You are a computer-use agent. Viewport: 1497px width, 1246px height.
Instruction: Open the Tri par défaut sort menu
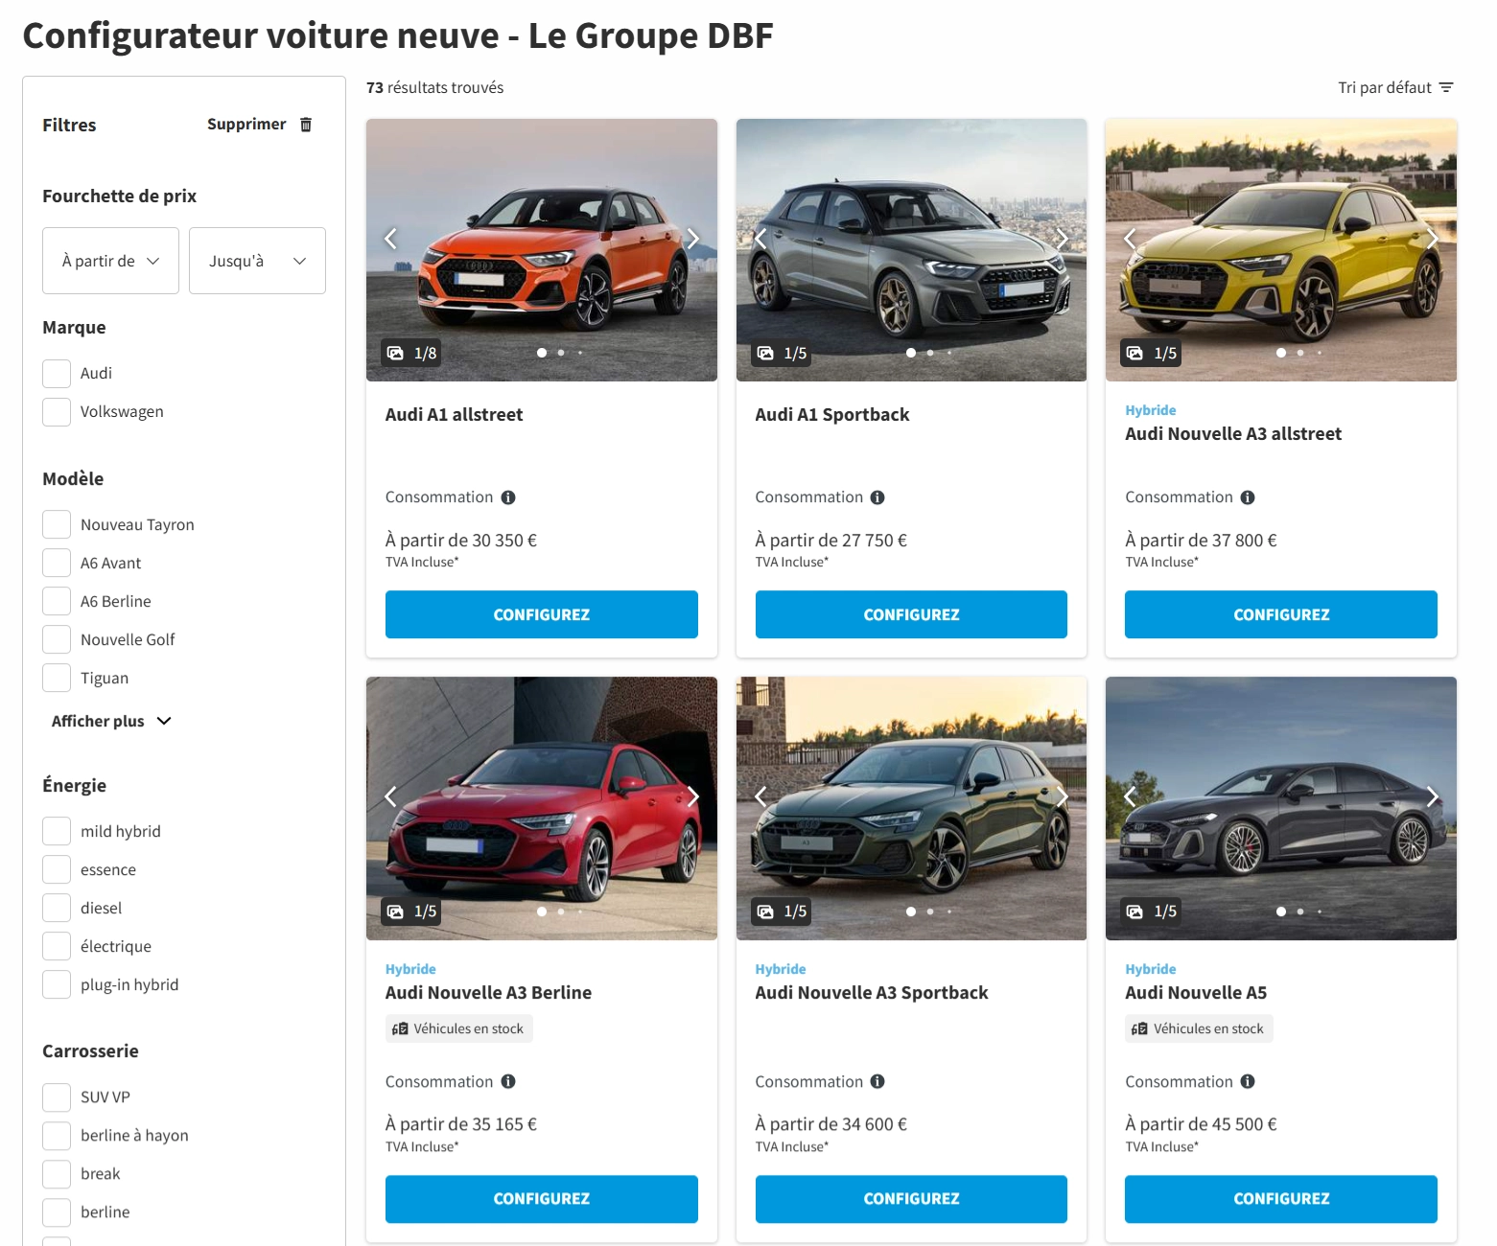(x=1395, y=87)
